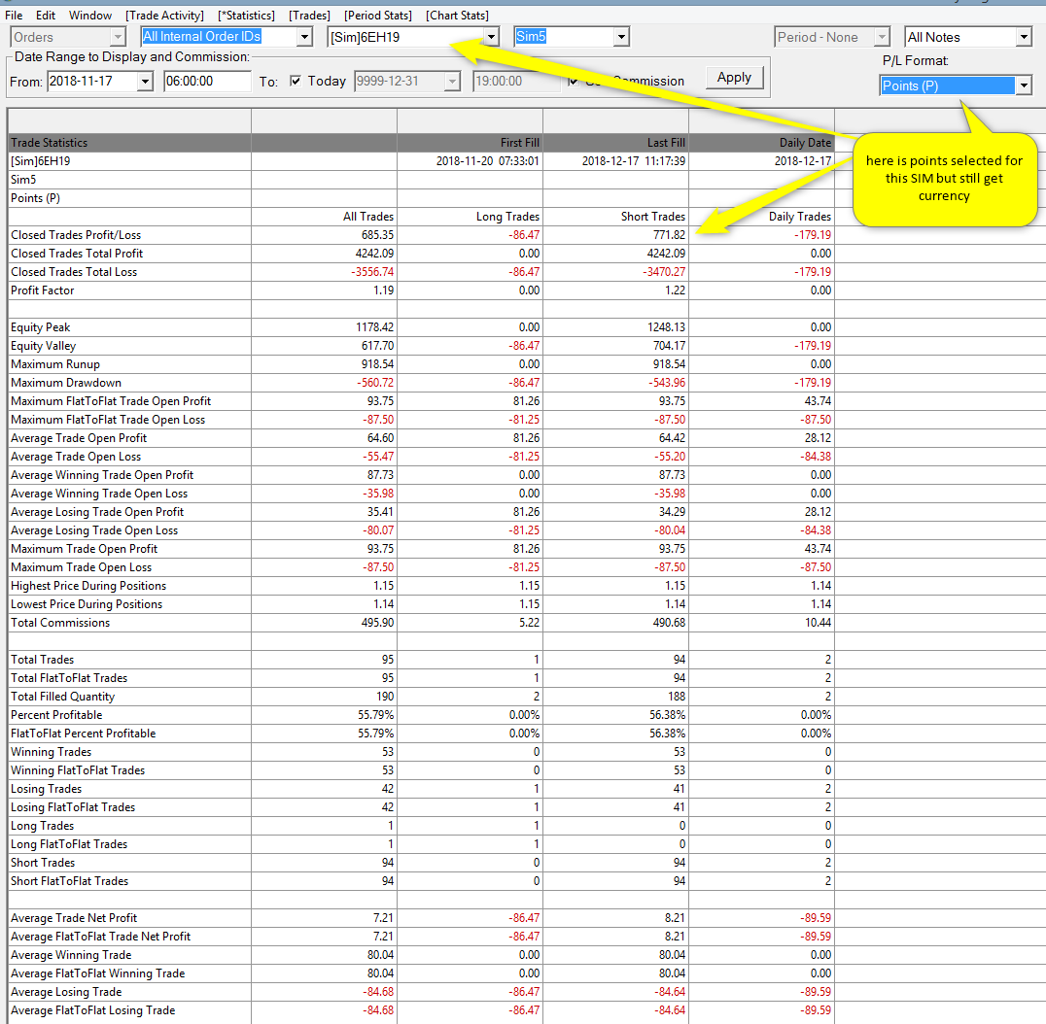Viewport: 1046px width, 1024px height.
Task: Open the [Period Stats] tab
Action: pos(377,16)
